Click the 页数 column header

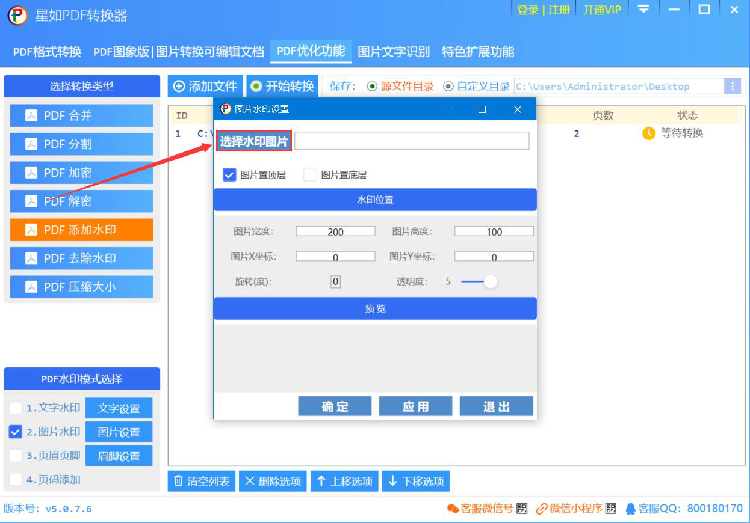click(603, 115)
